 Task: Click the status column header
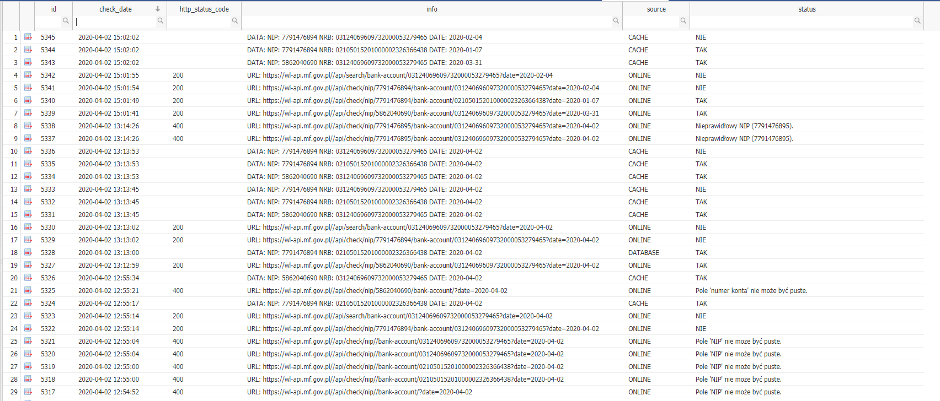(x=807, y=9)
